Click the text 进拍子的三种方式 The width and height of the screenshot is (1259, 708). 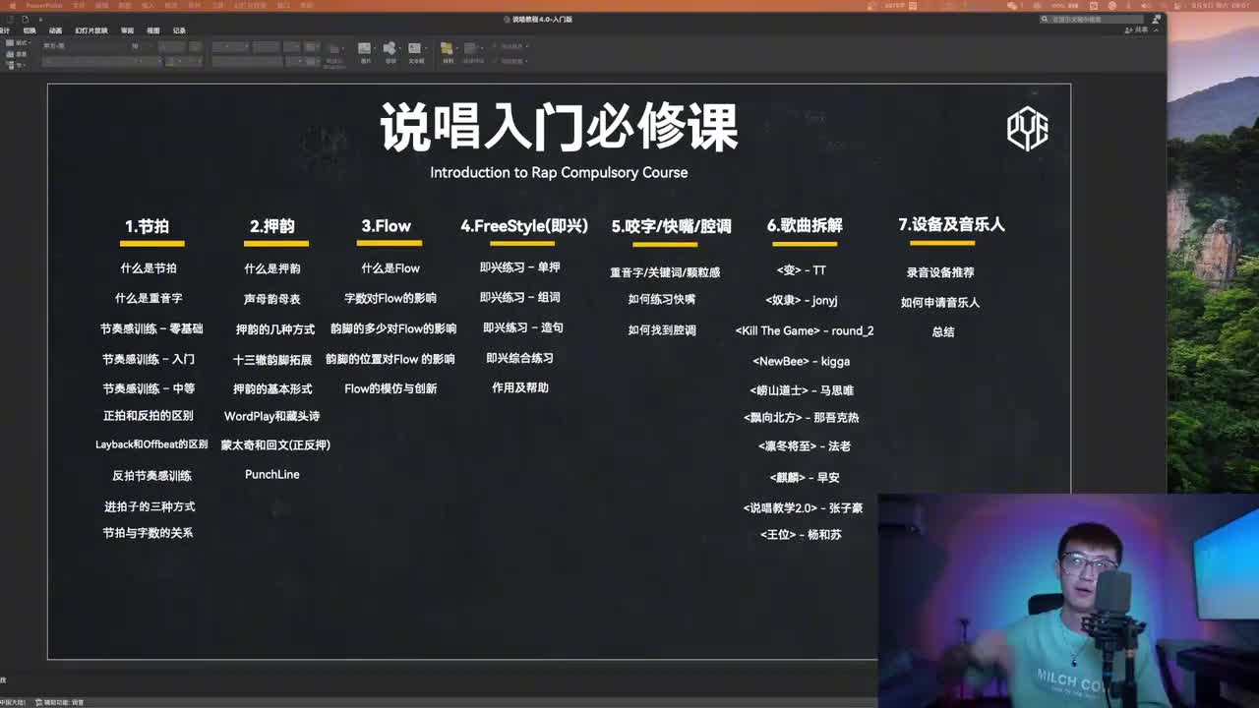(150, 506)
